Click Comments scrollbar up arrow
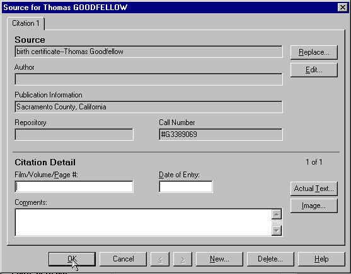 pos(277,214)
